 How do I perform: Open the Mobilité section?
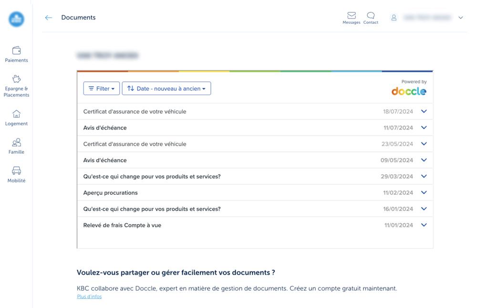[16, 174]
